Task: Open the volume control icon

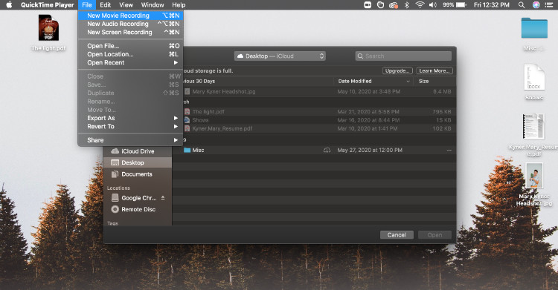Action: tap(433, 5)
